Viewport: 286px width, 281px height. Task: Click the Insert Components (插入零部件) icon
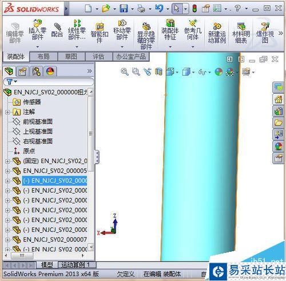pos(38,30)
